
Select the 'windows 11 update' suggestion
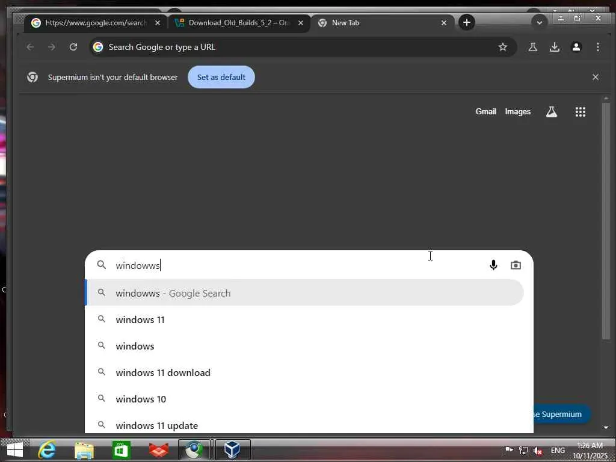(x=305, y=425)
